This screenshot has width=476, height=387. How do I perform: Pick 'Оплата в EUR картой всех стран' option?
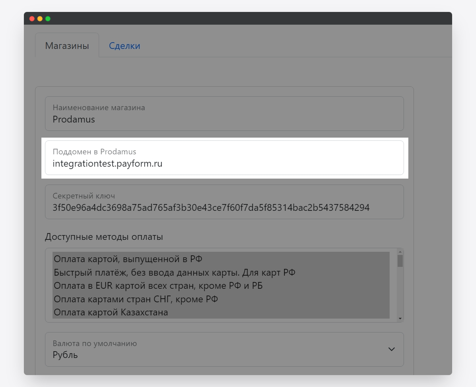221,286
